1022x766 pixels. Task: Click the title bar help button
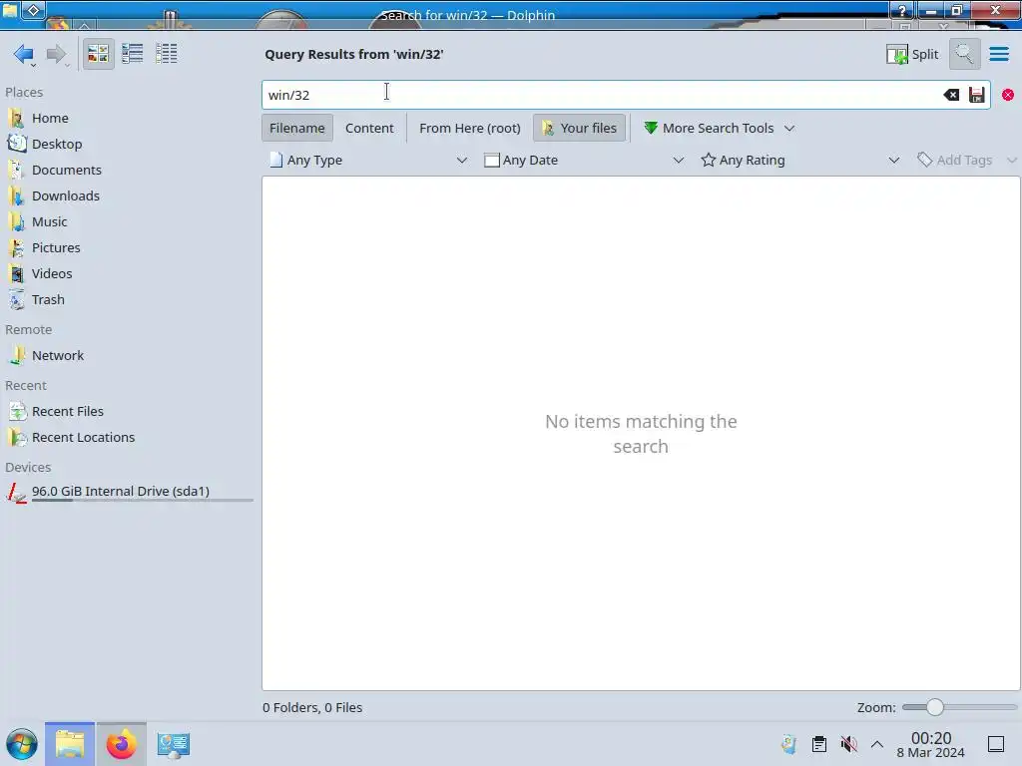tap(902, 10)
